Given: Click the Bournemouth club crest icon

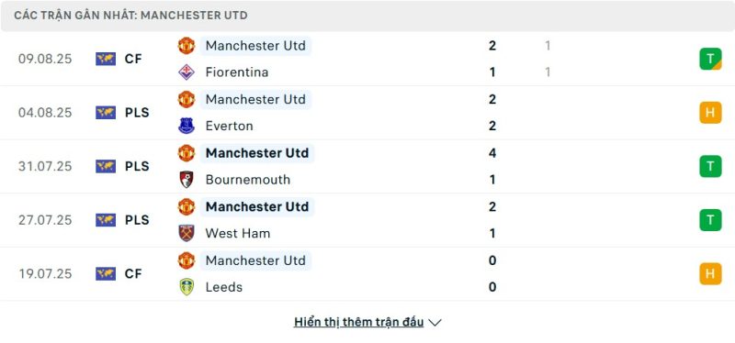Looking at the screenshot, I should 187,180.
